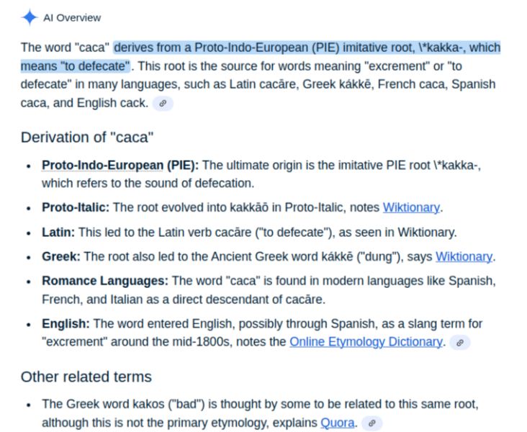Open the source link chip after 'English cack'
The image size is (527, 432).
tap(163, 103)
